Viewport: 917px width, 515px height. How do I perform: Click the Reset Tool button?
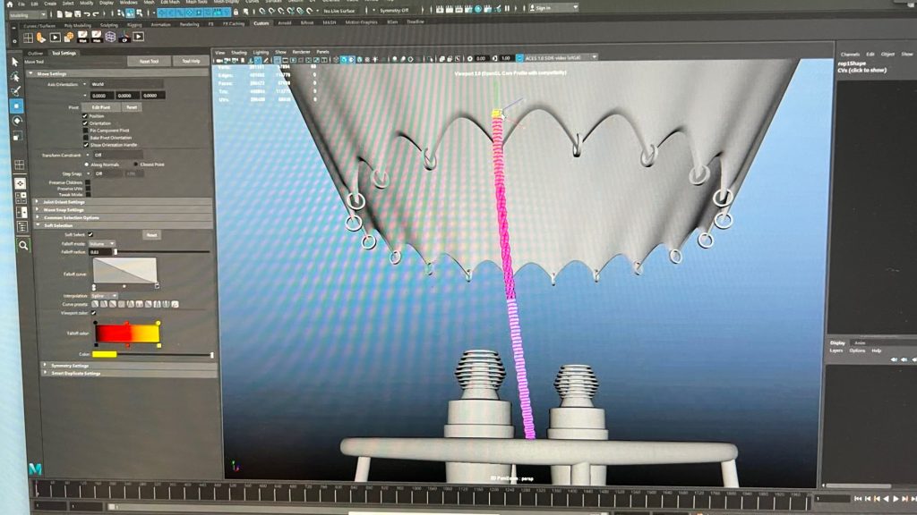150,62
